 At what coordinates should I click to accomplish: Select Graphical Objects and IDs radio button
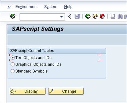13,64
